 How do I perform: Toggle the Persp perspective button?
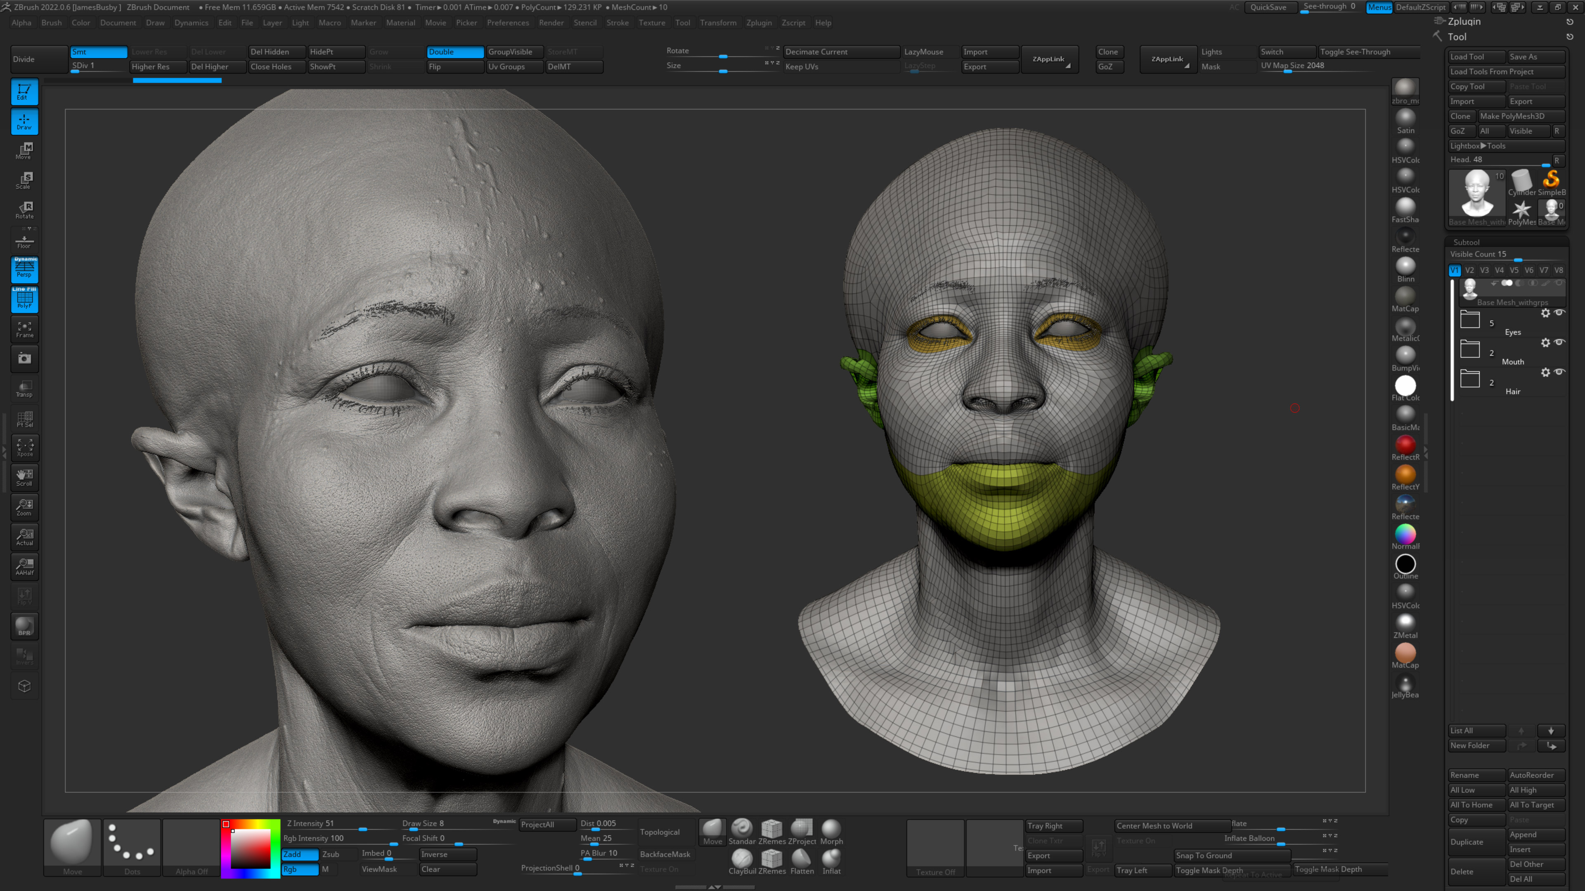25,269
